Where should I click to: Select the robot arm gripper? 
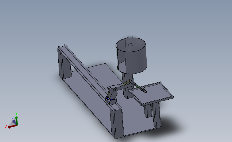tap(144, 90)
